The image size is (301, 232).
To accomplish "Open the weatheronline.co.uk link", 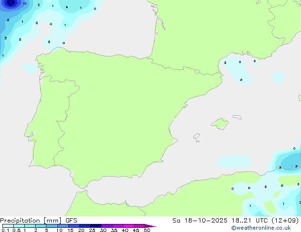I will 261,228.
